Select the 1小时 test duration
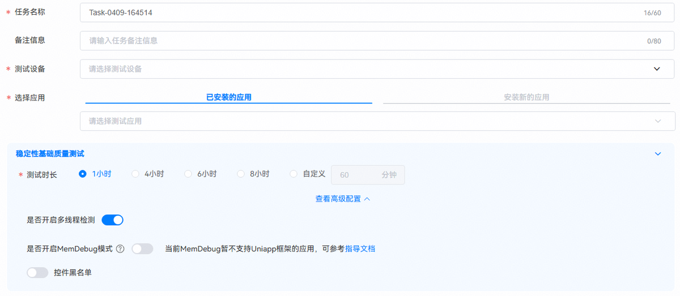 pos(83,174)
